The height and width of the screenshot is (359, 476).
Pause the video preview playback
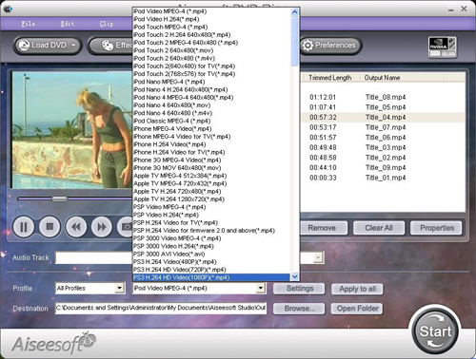(x=24, y=227)
